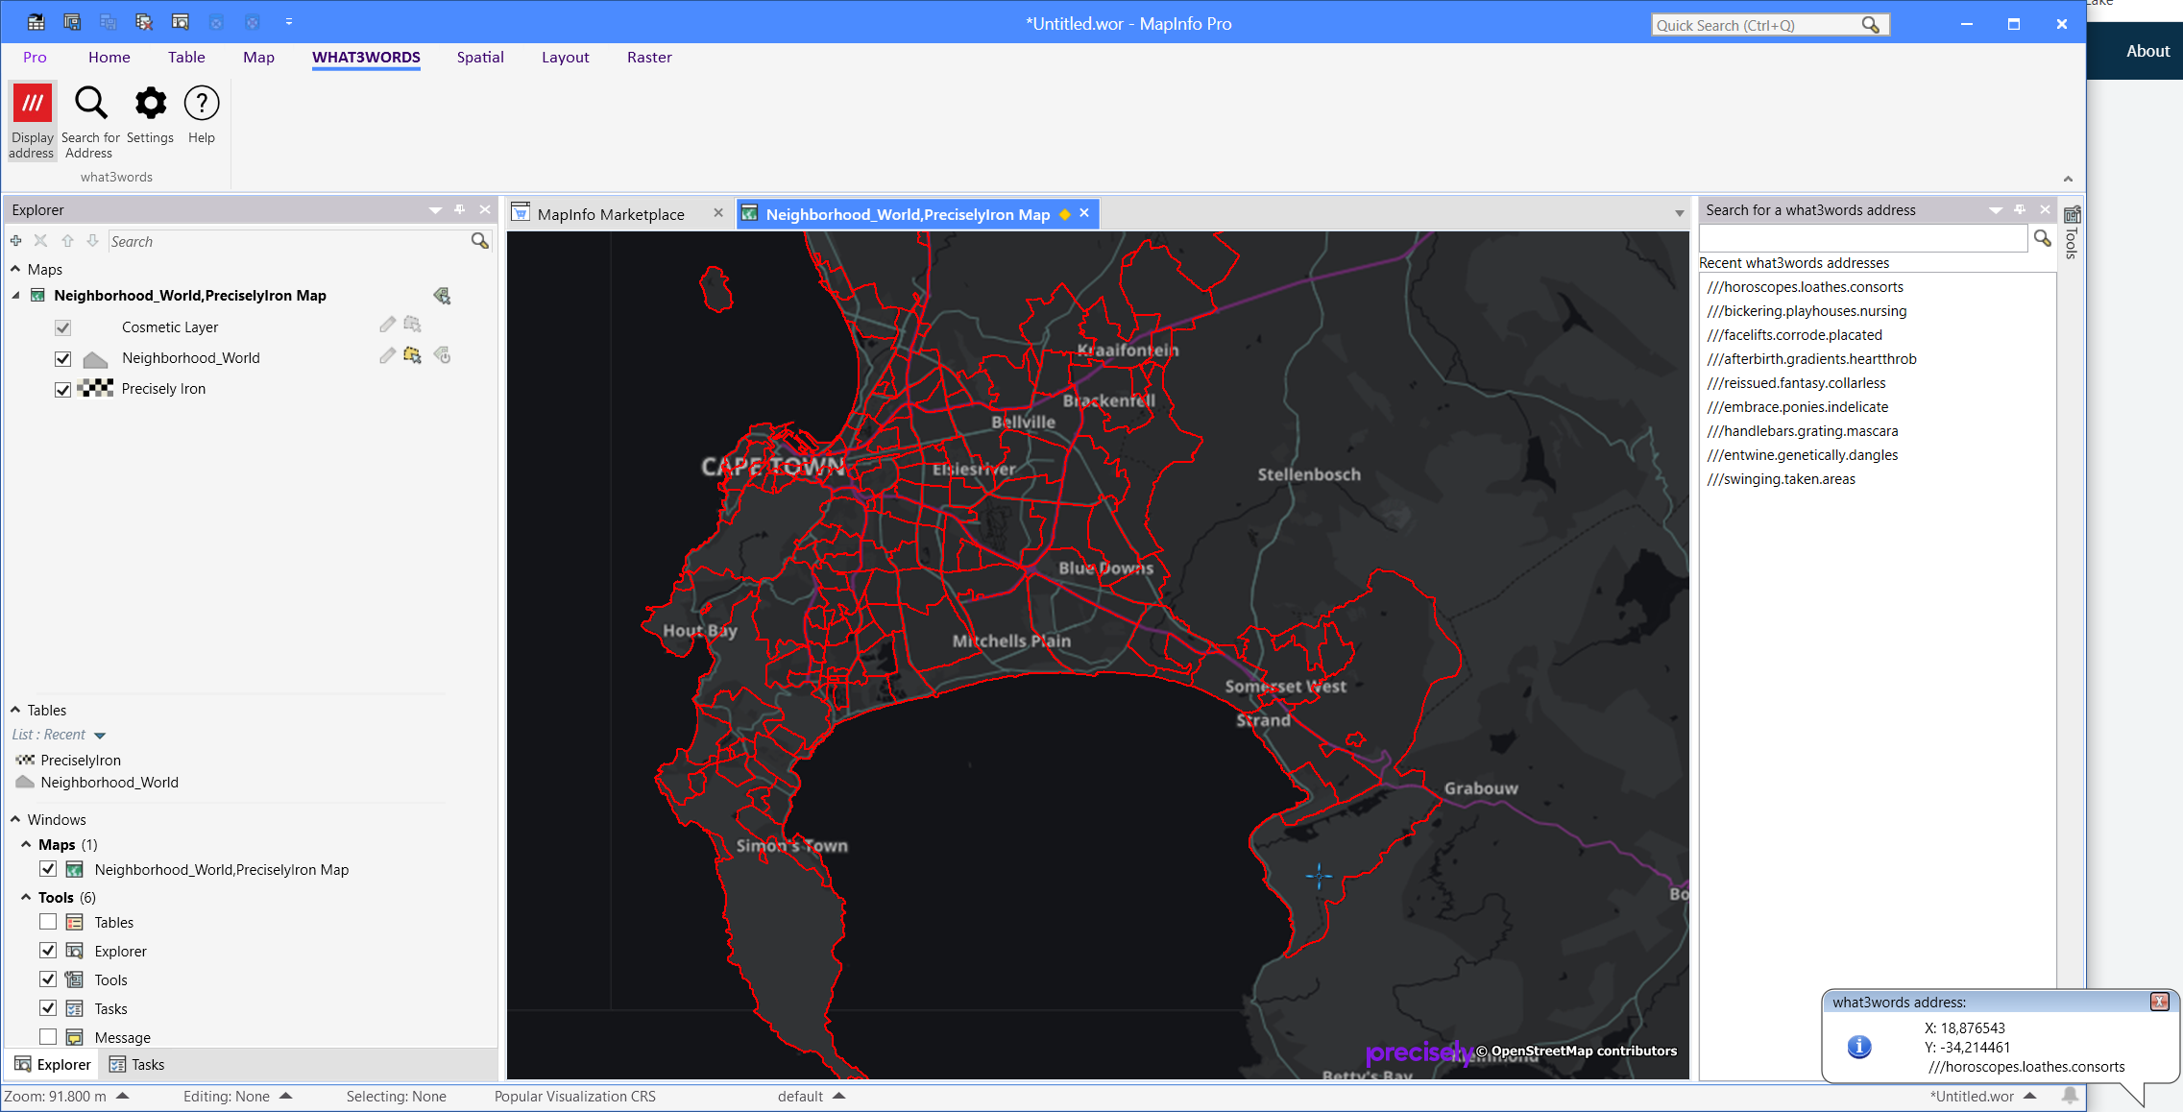Toggle Neighborhood_World layer visibility checkbox

63,358
